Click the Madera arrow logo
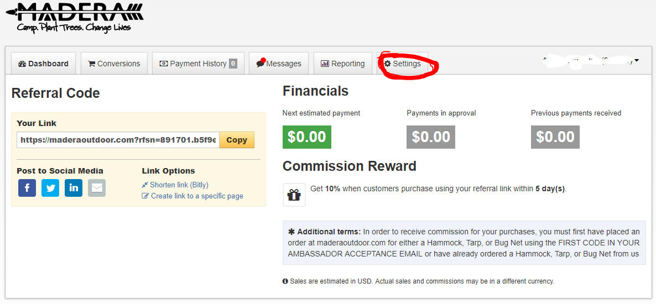The image size is (656, 304). 75,17
